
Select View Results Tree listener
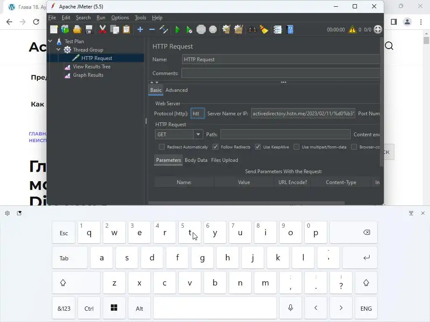point(92,67)
